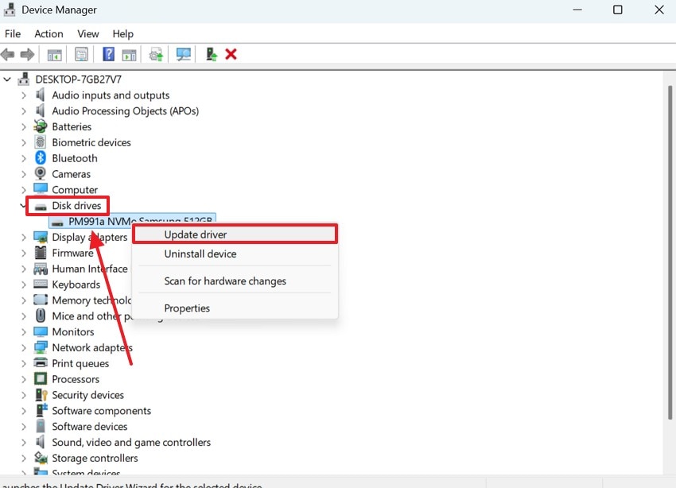The width and height of the screenshot is (676, 488).
Task: Click the Scan for hardware changes monitor icon
Action: pos(183,54)
